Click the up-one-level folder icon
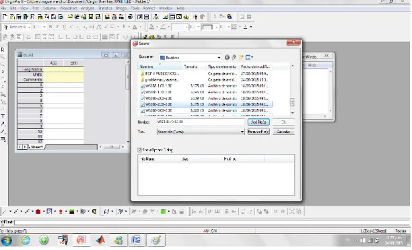The image size is (412, 250). point(234,57)
